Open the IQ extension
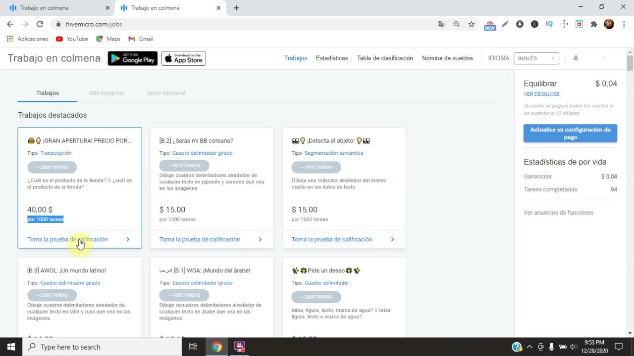 (x=549, y=24)
